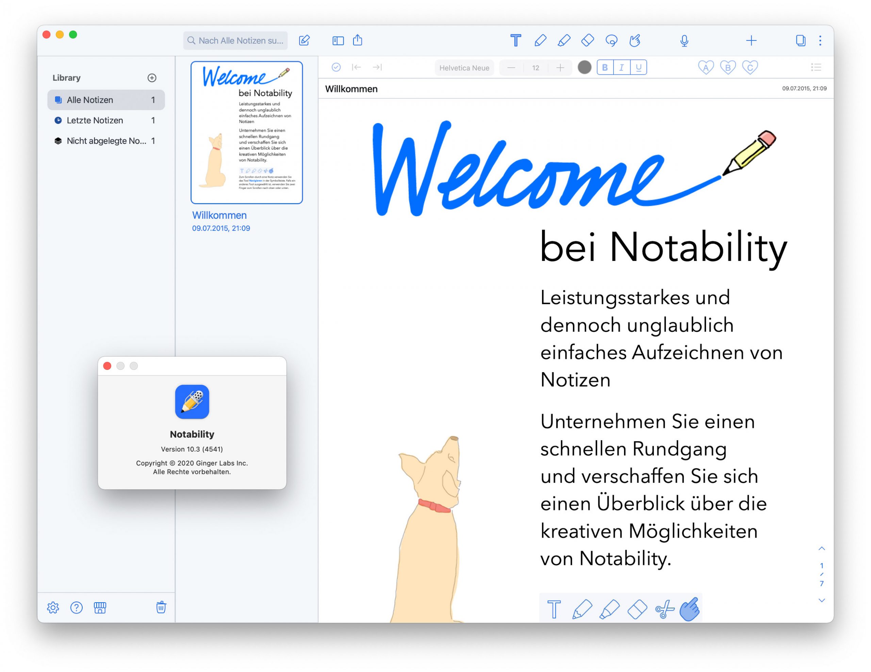
Task: Start audio recording with microphone icon
Action: coord(684,40)
